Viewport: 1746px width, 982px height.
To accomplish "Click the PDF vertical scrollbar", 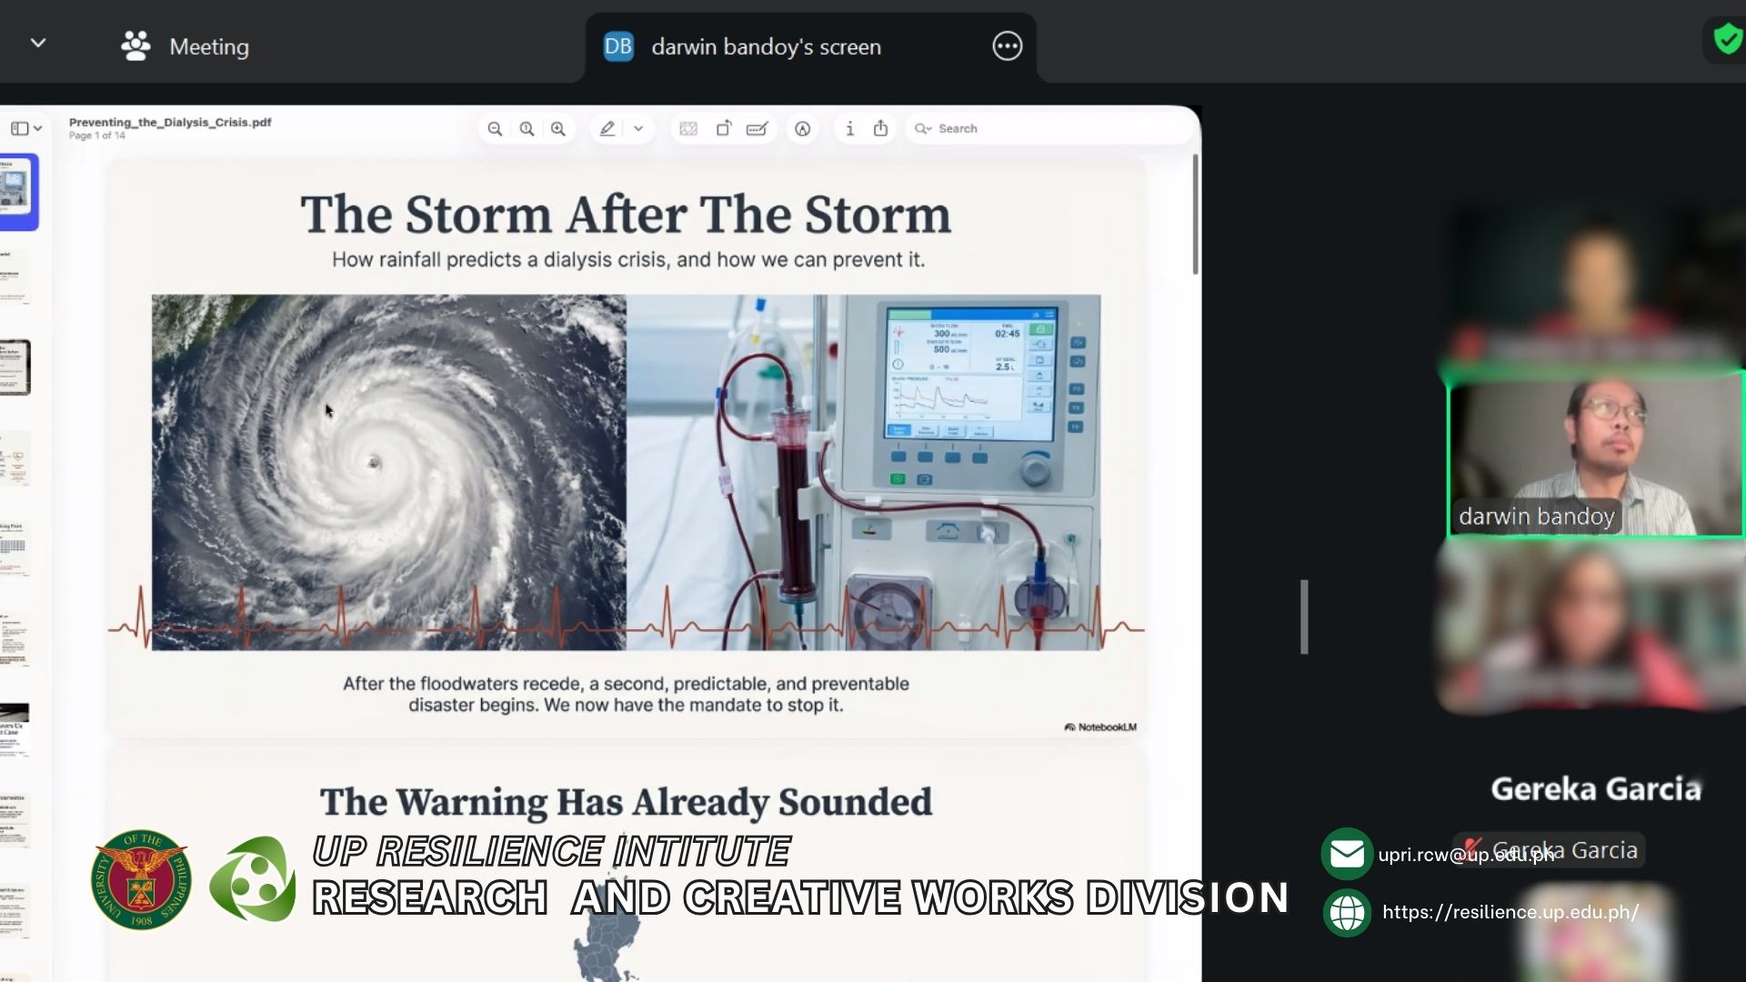I will tap(1195, 215).
